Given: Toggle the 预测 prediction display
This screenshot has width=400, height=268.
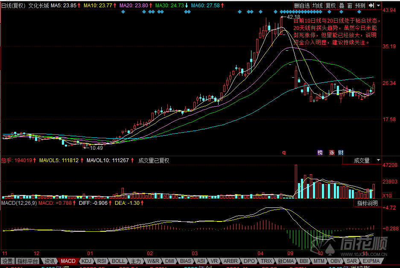Looking at the screenshot, I should [x=360, y=6].
